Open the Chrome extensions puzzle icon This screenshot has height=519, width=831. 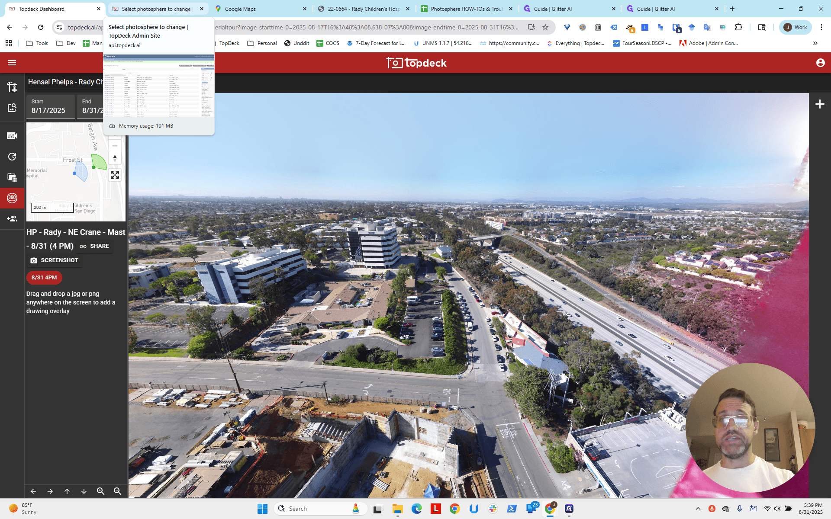(739, 27)
